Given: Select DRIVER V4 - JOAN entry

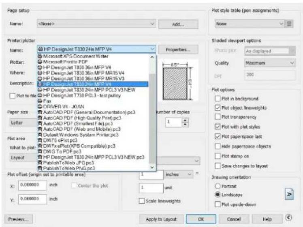Looking at the screenshot, I should tap(94, 107).
